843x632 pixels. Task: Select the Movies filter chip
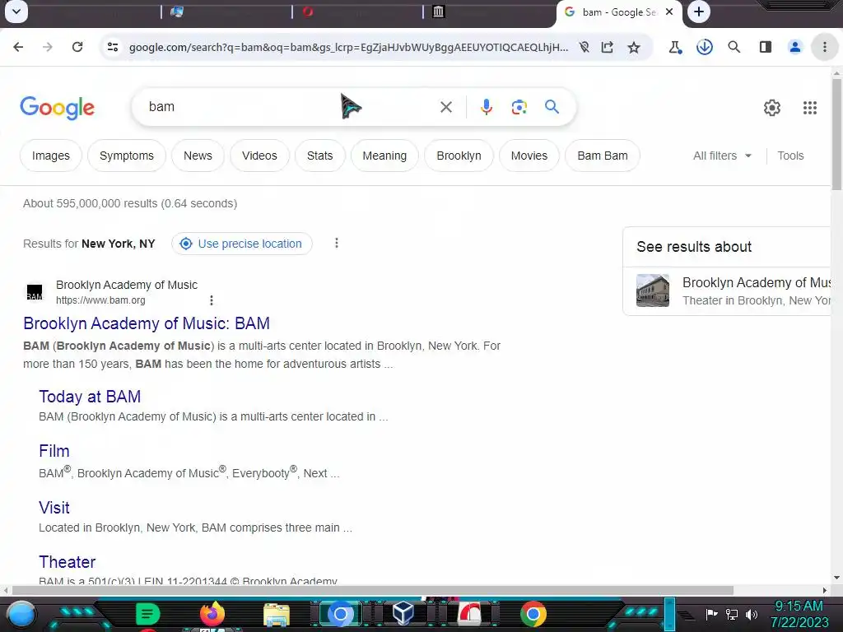point(529,156)
